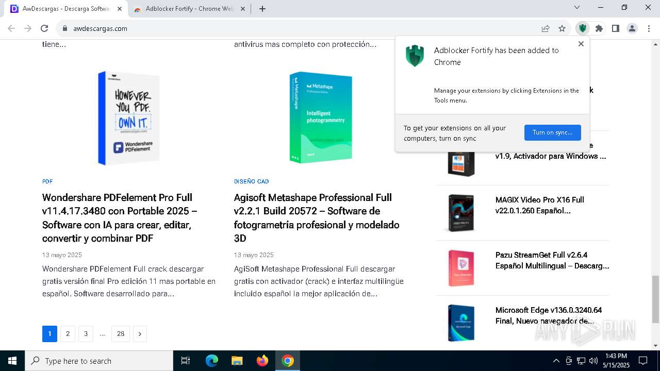Image resolution: width=660 pixels, height=371 pixels.
Task: Open Agisoft Metashape Professional Full article title
Action: [317, 218]
